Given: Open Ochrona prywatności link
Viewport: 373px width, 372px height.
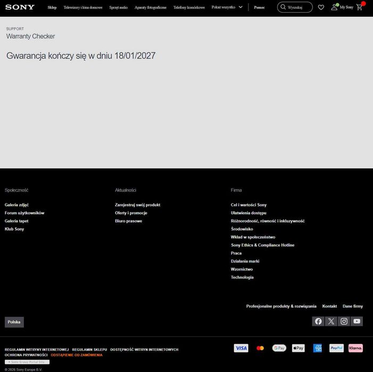Looking at the screenshot, I should point(26,355).
